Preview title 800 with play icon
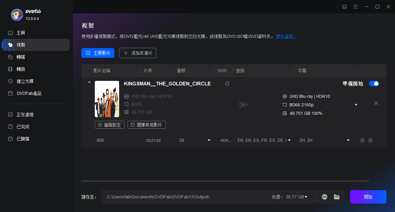 pos(362,140)
